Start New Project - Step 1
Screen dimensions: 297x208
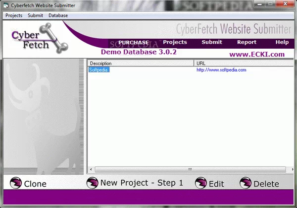[142, 183]
